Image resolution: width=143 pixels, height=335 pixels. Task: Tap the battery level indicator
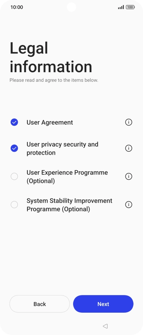click(x=130, y=7)
